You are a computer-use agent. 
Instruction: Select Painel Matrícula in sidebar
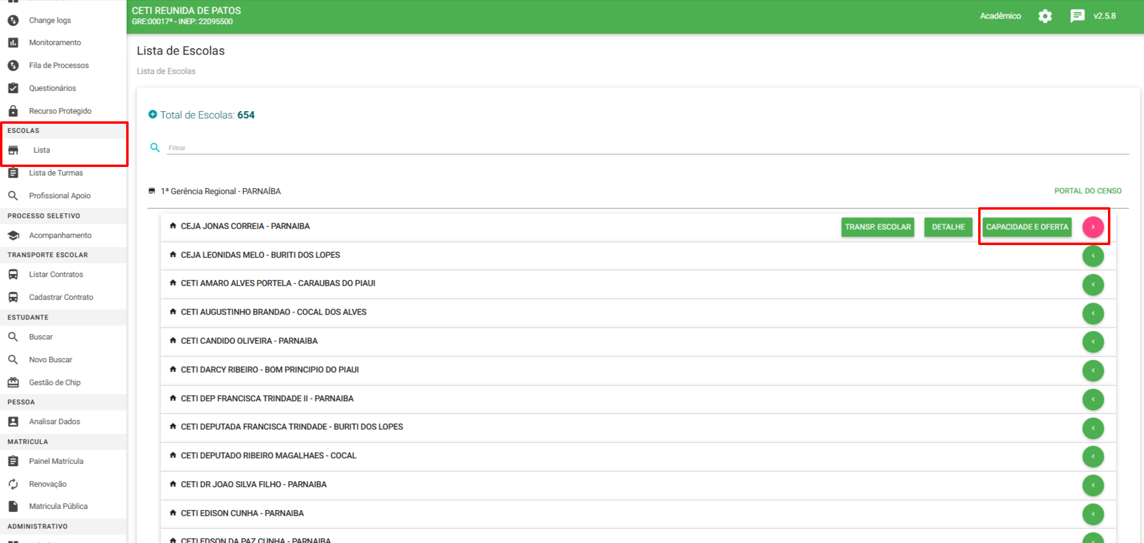tap(56, 461)
